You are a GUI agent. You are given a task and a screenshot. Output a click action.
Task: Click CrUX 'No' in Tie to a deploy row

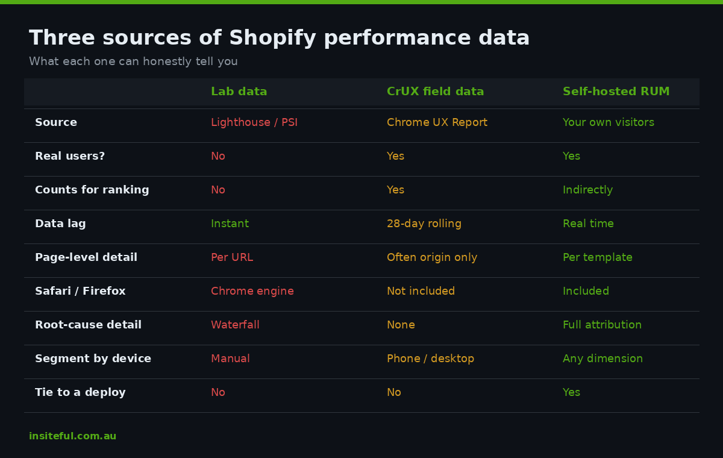click(x=394, y=393)
